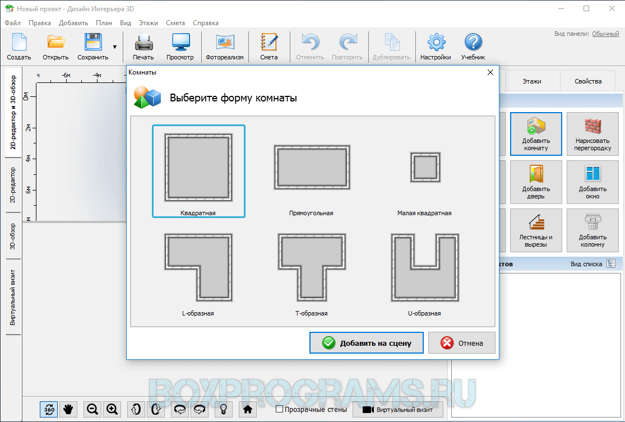625x422 pixels.
Task: Click Добавить колонну tool
Action: click(592, 230)
